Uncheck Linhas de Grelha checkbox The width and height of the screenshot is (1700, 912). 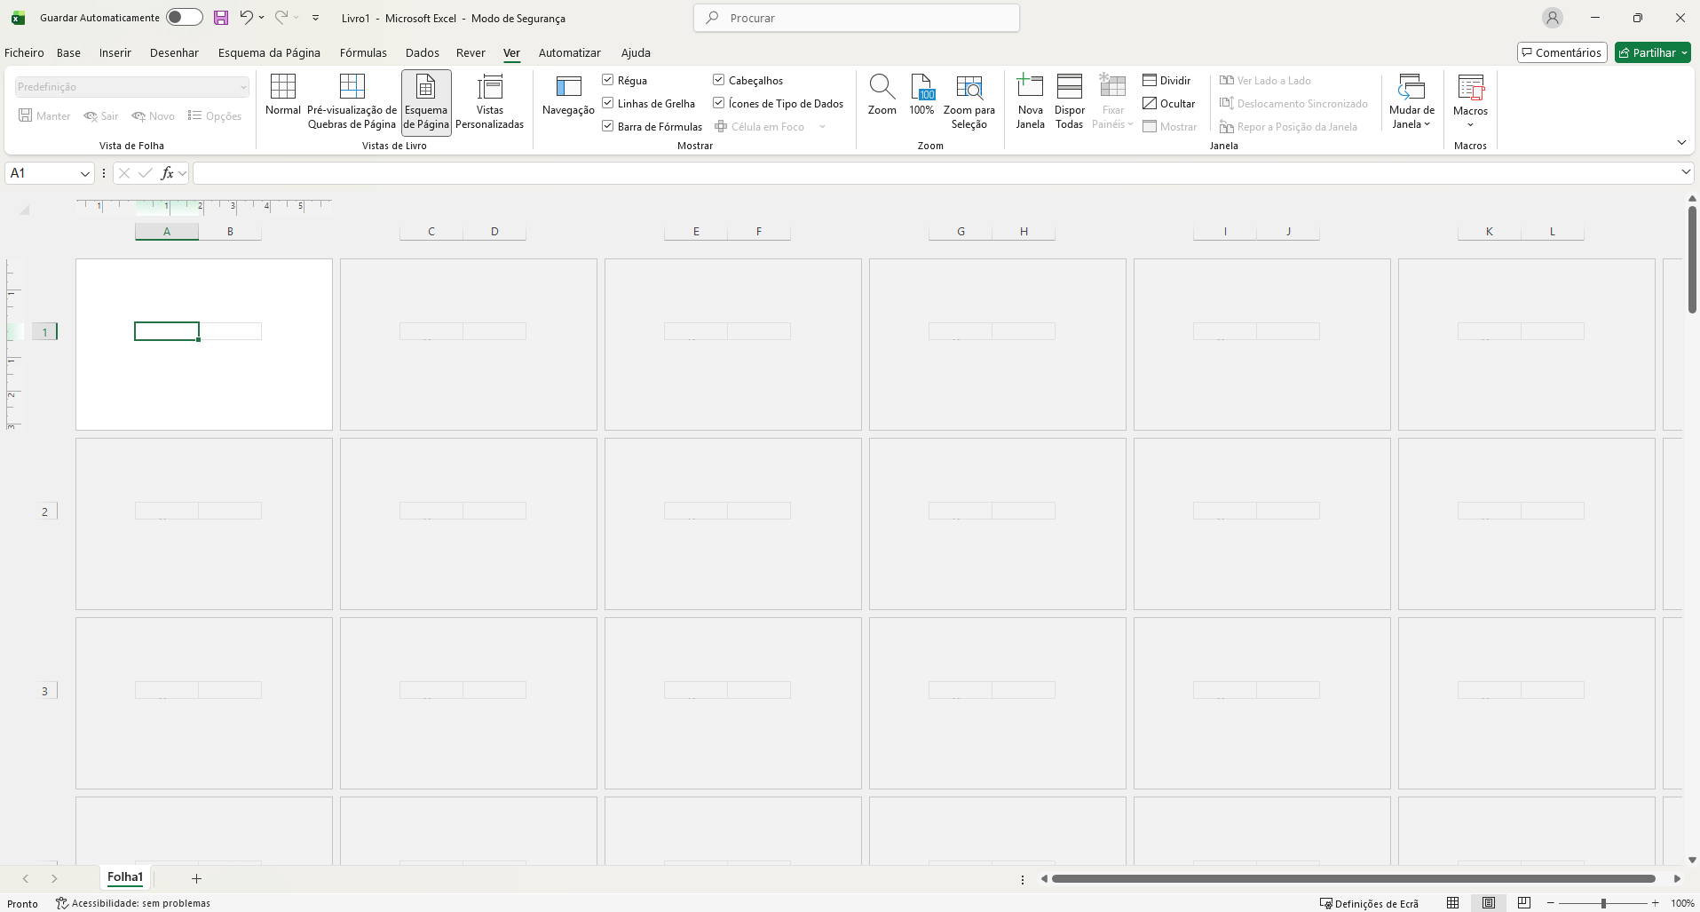point(608,103)
